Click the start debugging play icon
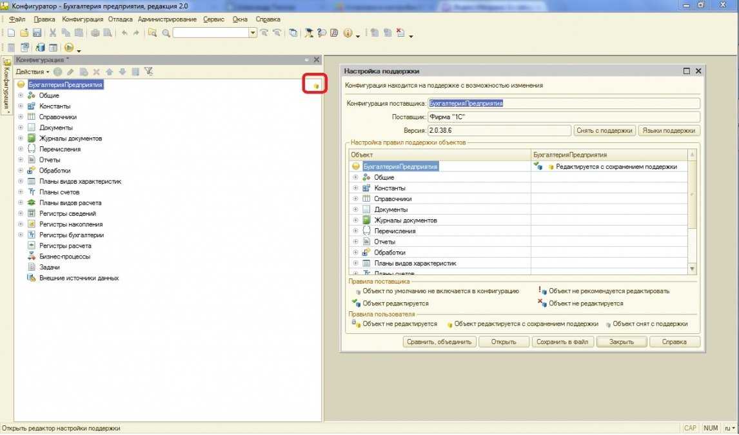Viewport: 739px width, 435px height. click(68, 48)
